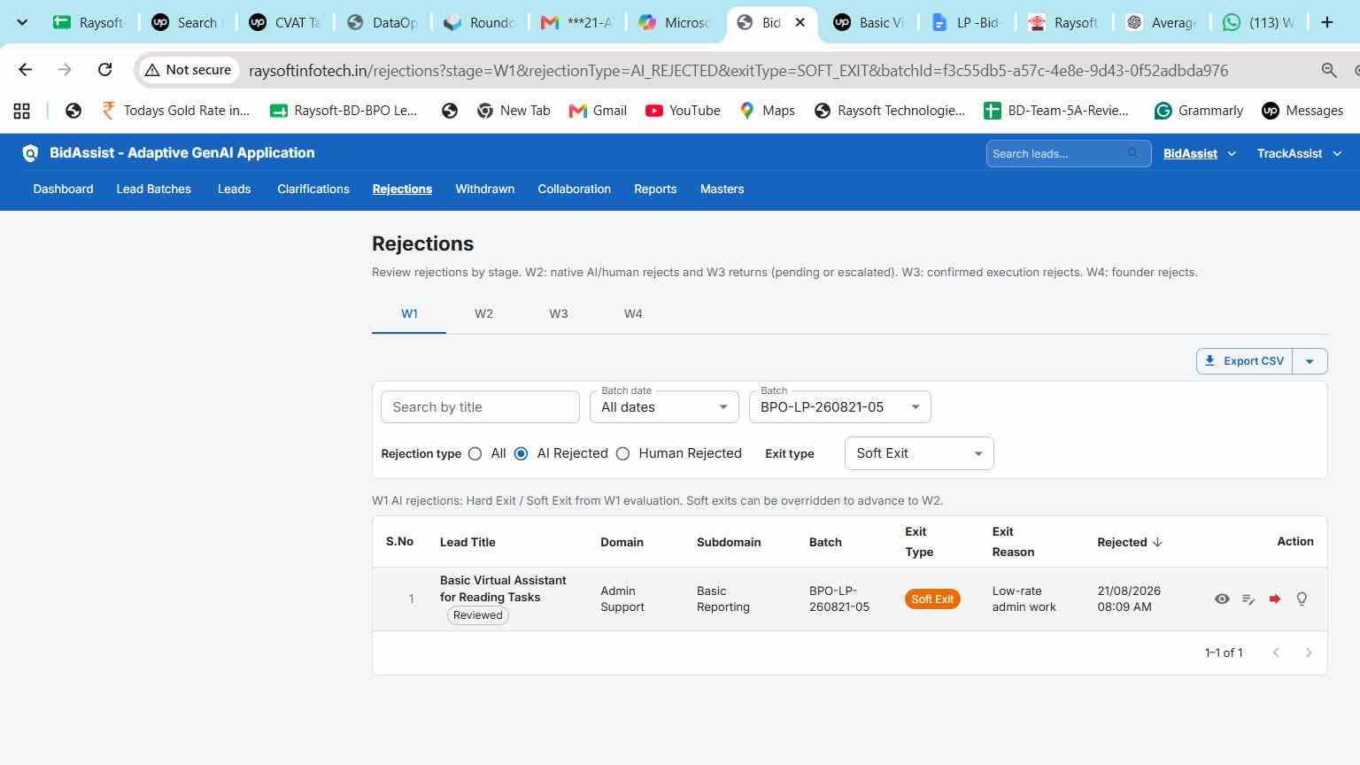This screenshot has height=765, width=1360.
Task: Open the Basic Virtual Assistant lead title
Action: pos(503,589)
